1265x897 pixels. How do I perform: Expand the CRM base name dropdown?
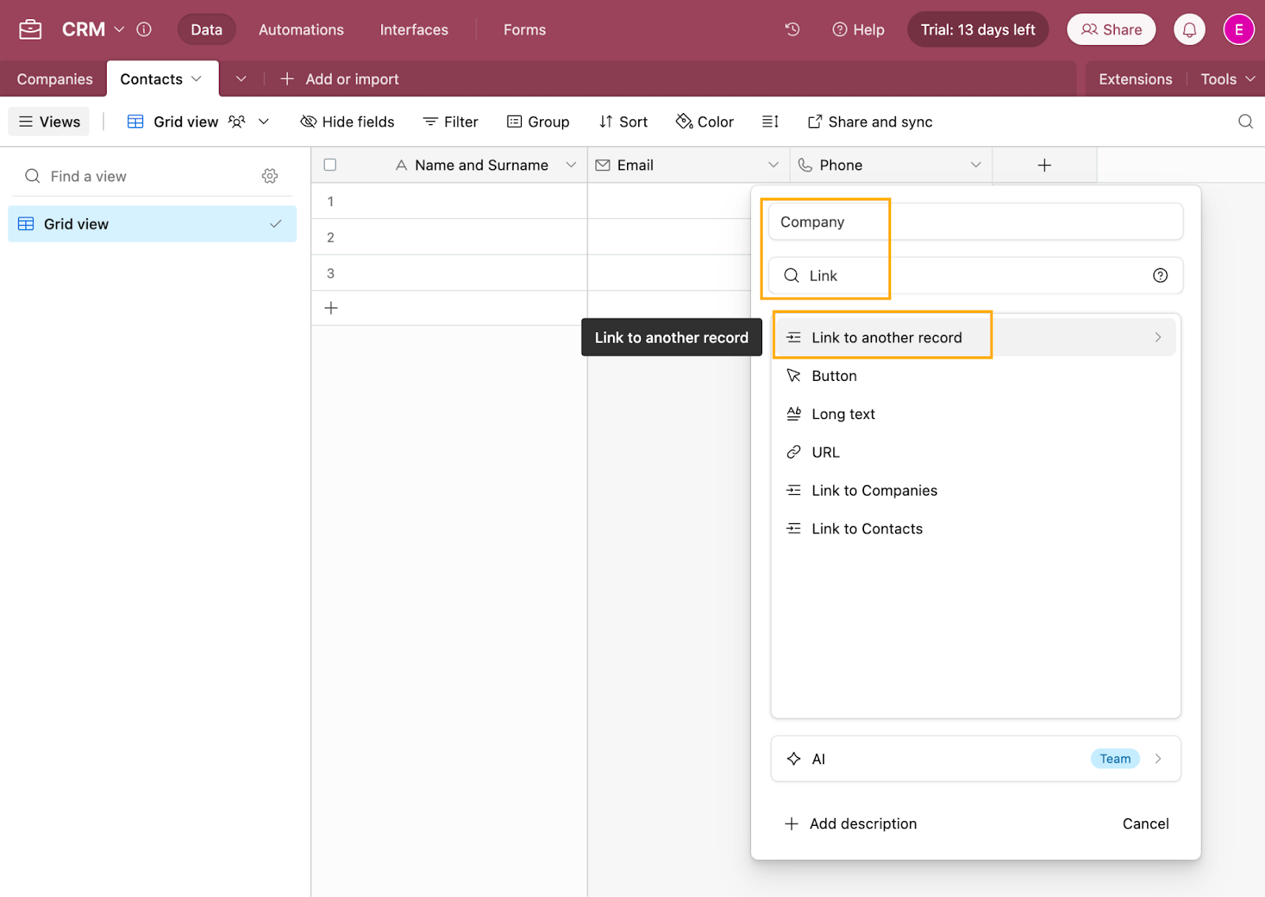[x=119, y=29]
